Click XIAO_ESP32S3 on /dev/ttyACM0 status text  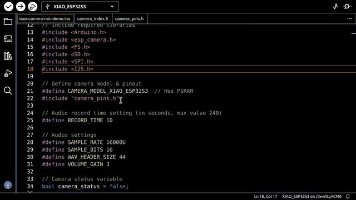pyautogui.click(x=311, y=196)
